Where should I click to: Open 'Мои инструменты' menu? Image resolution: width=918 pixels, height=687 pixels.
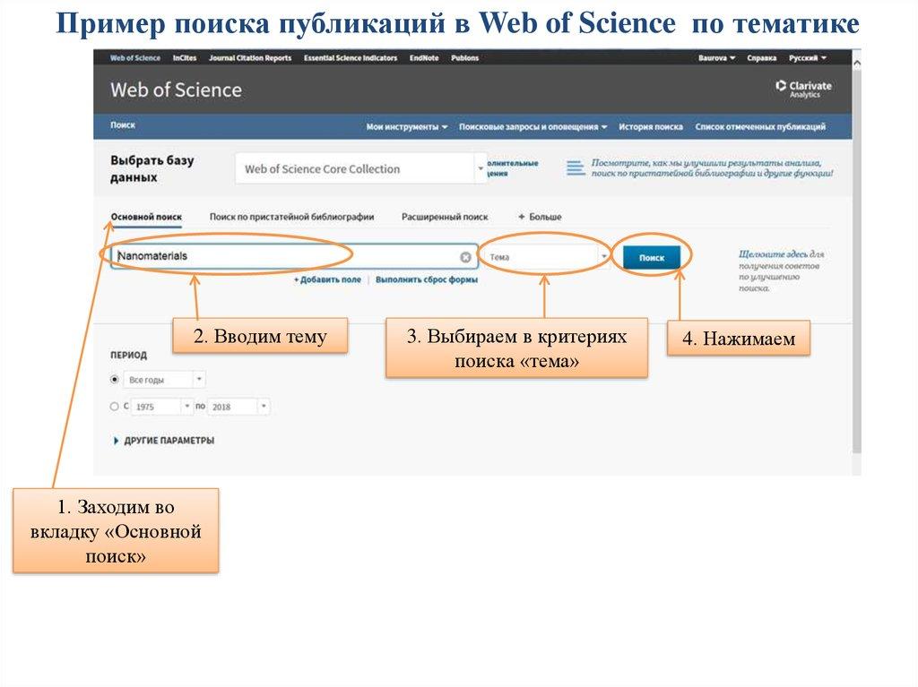click(x=407, y=127)
